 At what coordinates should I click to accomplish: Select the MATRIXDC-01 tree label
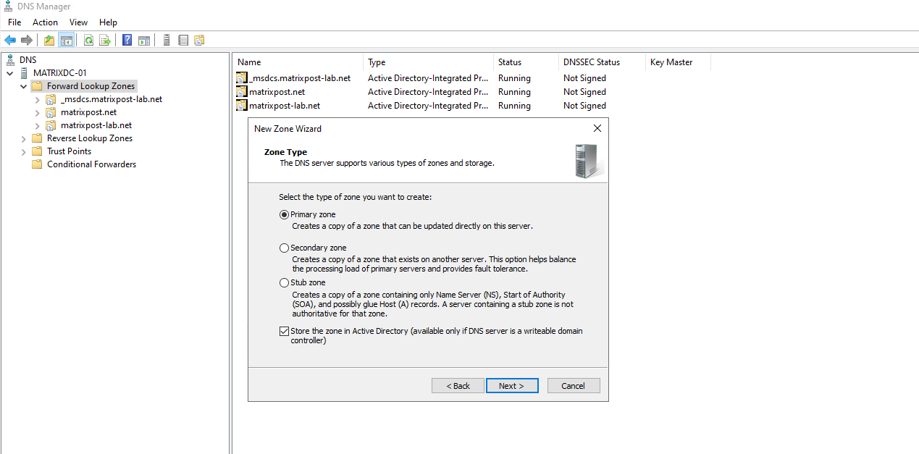point(60,73)
